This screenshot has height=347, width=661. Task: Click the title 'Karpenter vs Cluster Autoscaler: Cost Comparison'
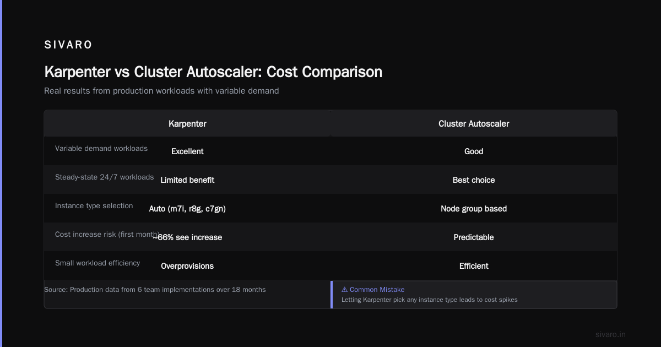213,72
